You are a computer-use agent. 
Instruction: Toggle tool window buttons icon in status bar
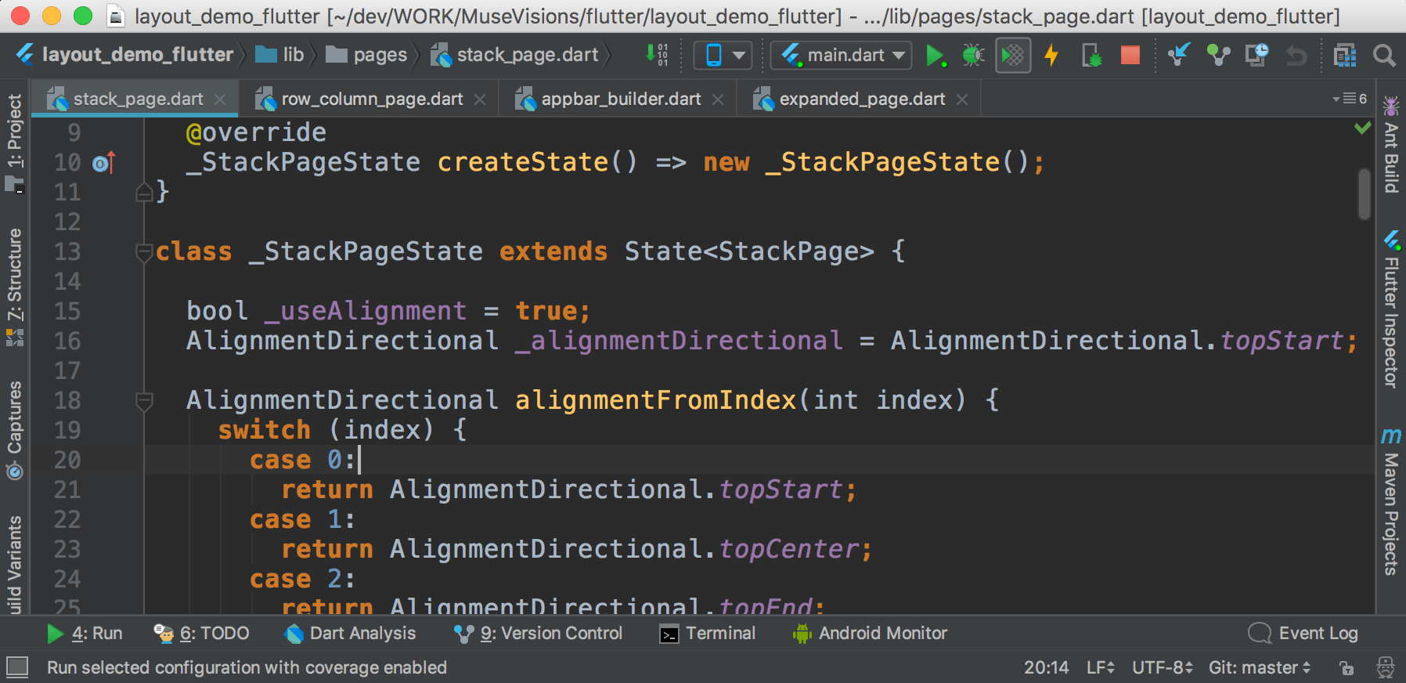pyautogui.click(x=17, y=667)
